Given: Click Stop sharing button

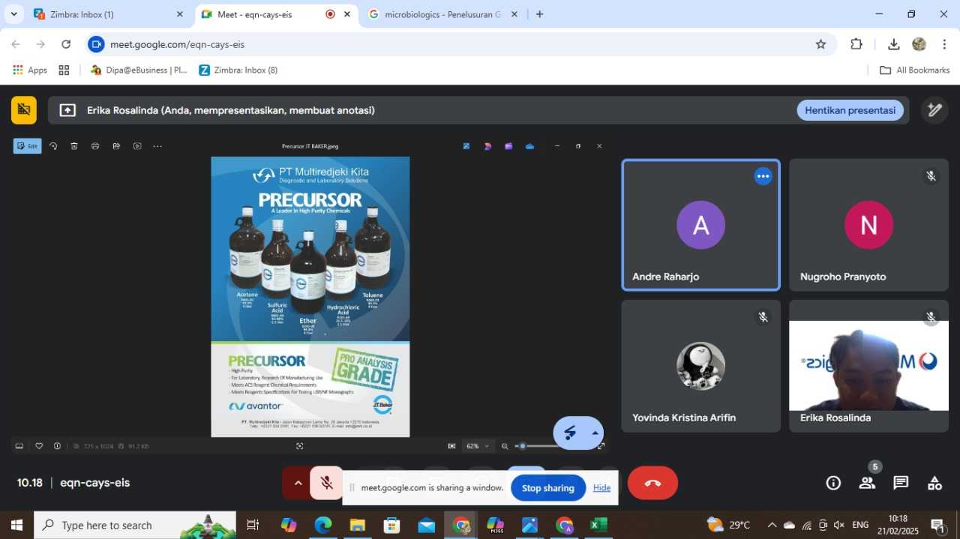Looking at the screenshot, I should 548,488.
